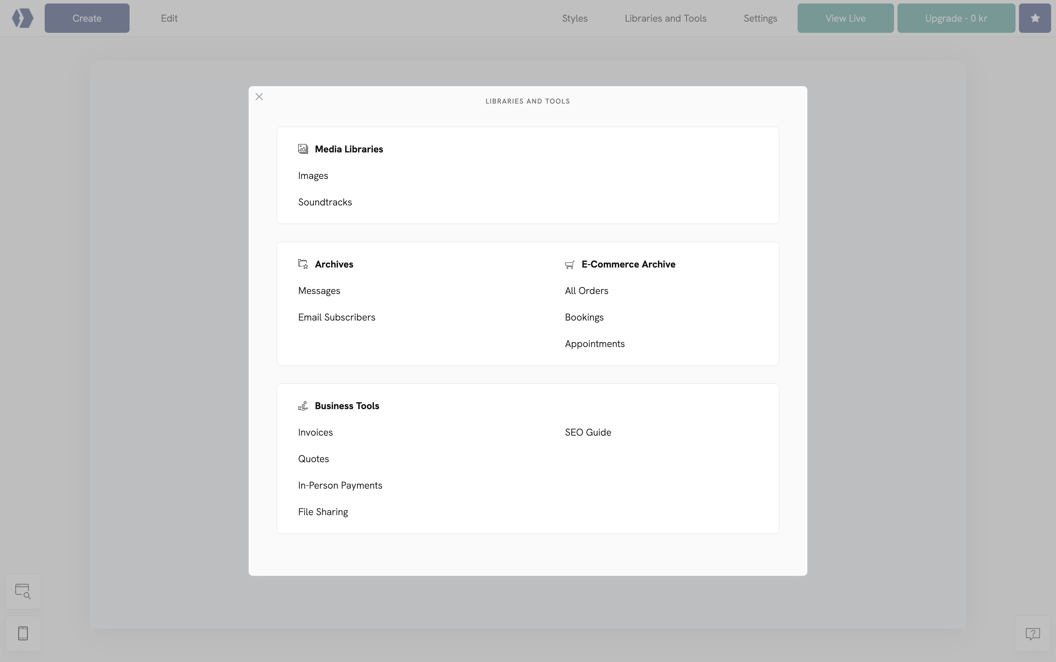
Task: Click the Media Libraries picture icon
Action: click(x=303, y=149)
